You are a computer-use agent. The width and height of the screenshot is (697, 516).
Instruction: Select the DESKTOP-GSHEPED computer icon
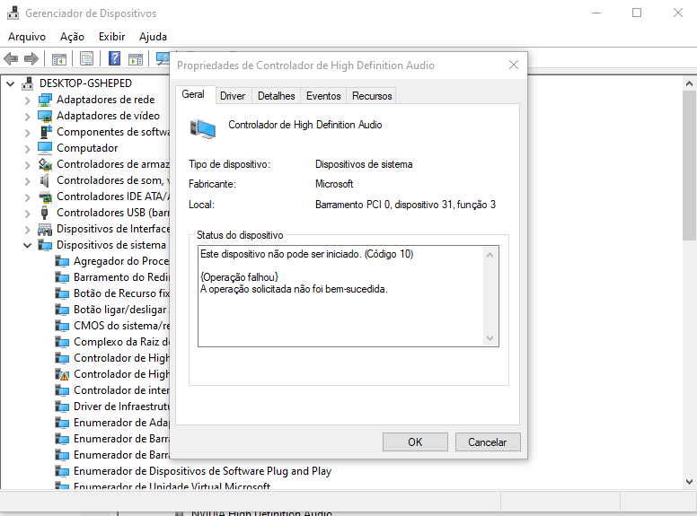point(28,83)
